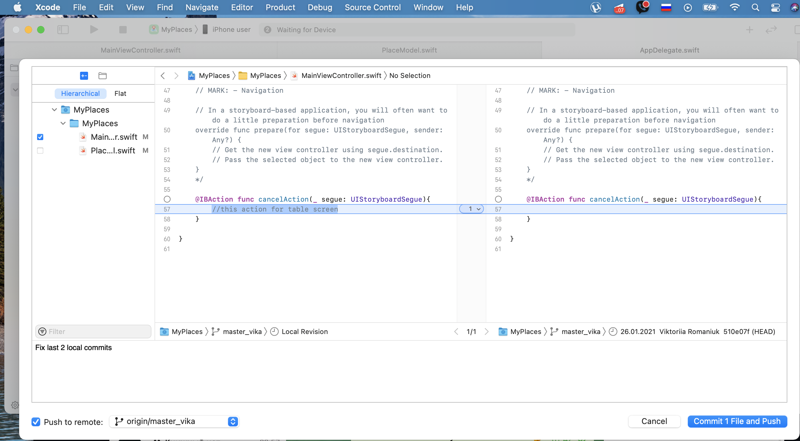Click the Waiting for Device status issue badge
This screenshot has height=441, width=800.
tap(267, 29)
